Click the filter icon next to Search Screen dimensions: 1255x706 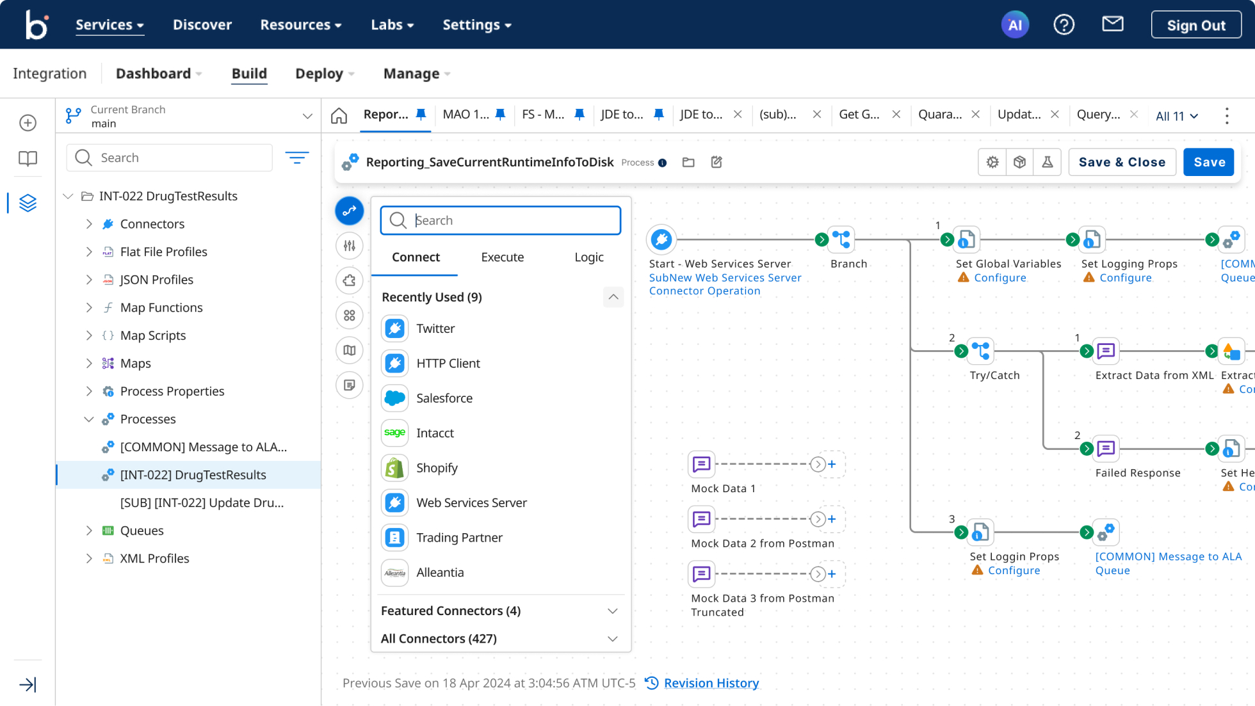tap(296, 157)
